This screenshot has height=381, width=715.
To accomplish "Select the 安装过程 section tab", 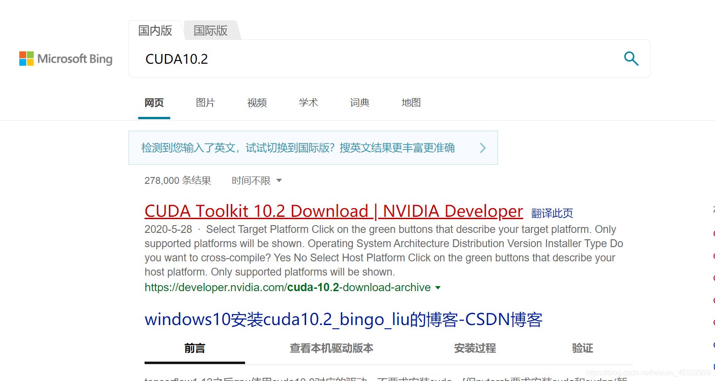I will point(475,348).
